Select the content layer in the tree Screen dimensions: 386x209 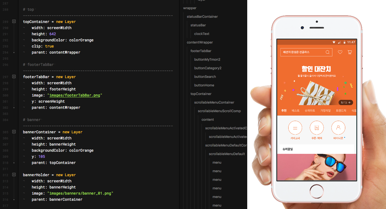tap(208, 120)
